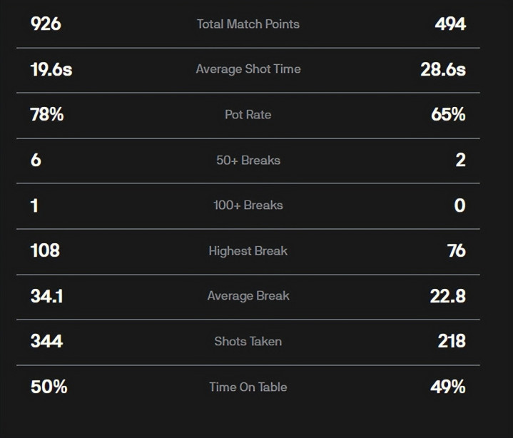Click the Time On Table label
This screenshot has width=513, height=438.
click(248, 387)
